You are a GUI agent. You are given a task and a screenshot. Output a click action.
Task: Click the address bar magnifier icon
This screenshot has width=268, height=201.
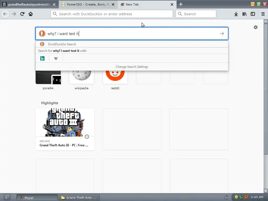[x=55, y=14]
